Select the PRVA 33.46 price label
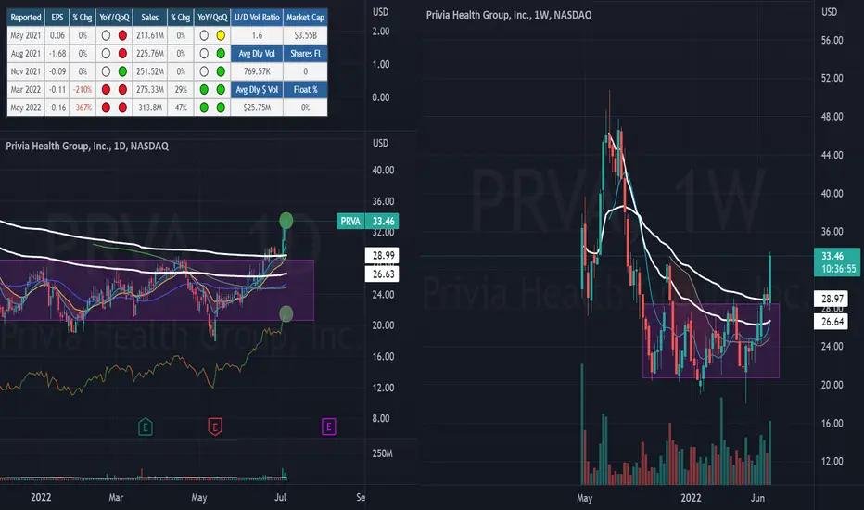The width and height of the screenshot is (864, 510). [367, 221]
